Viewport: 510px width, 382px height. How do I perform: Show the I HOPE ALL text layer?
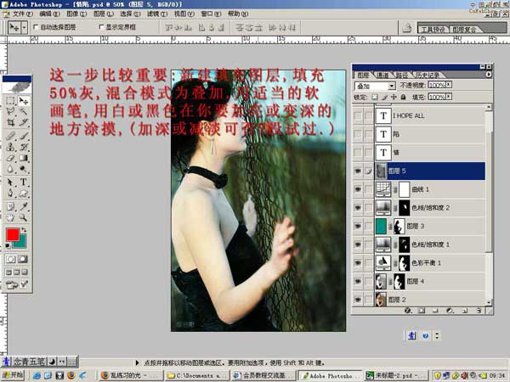click(x=358, y=115)
